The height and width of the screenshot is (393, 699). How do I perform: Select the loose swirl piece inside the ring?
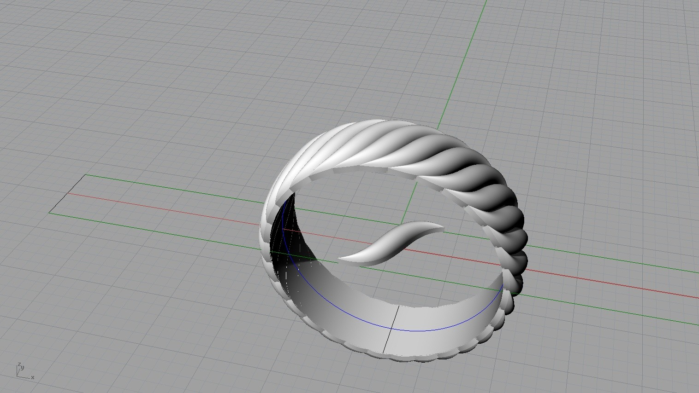coord(391,243)
